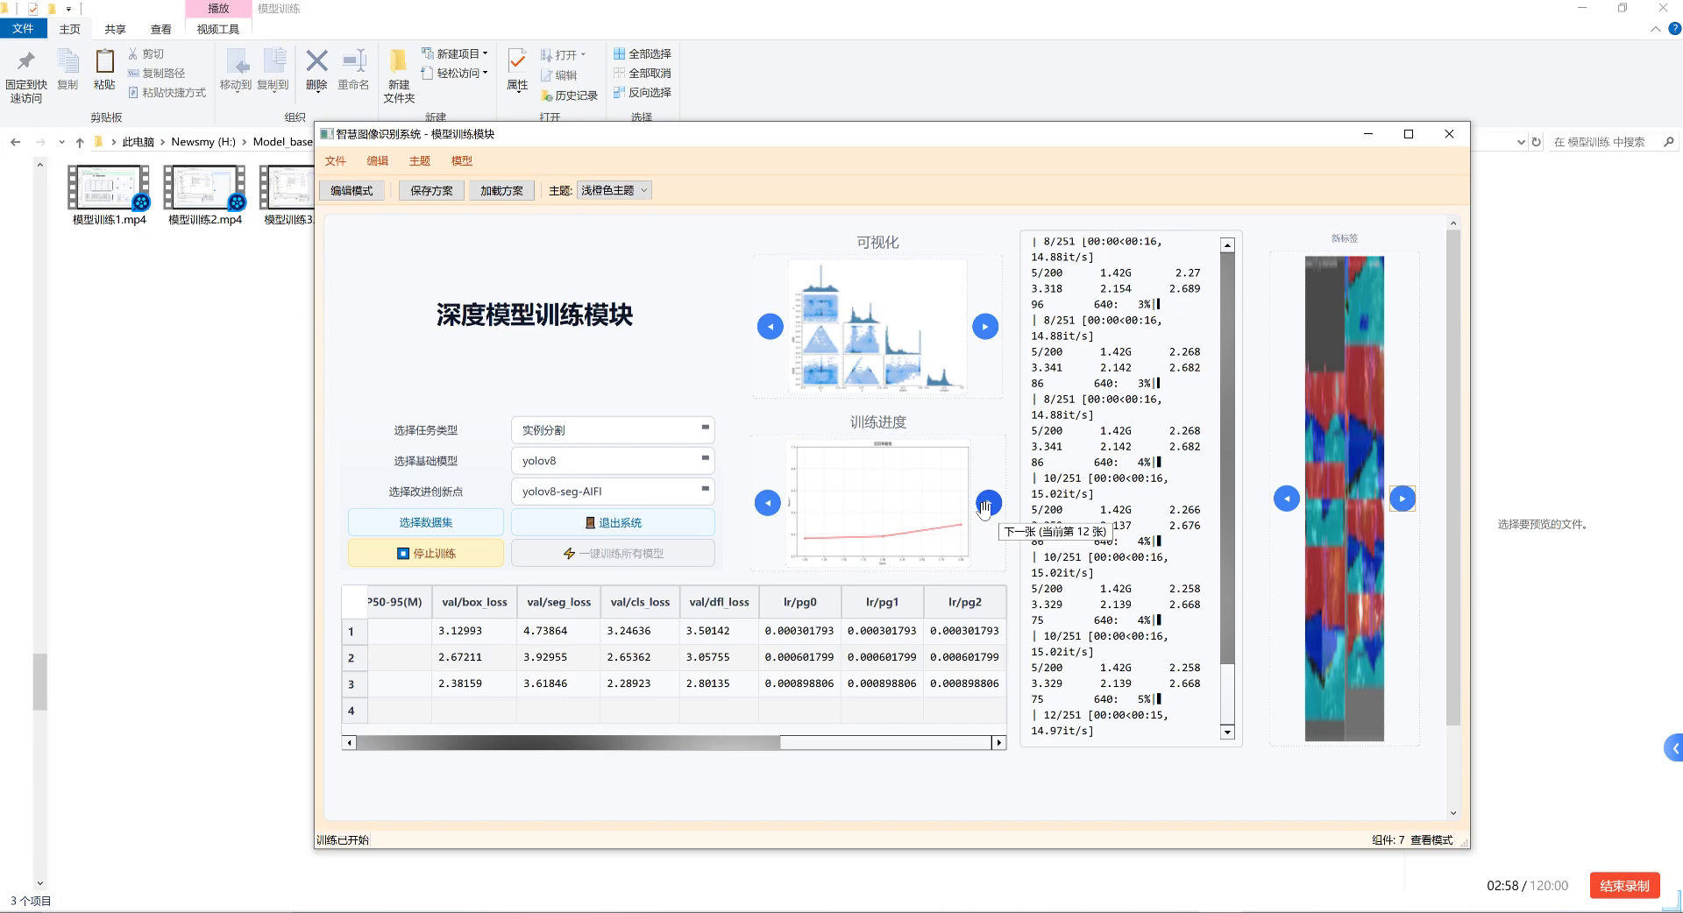1683x913 pixels.
Task: Show previous image in new label panel
Action: [1286, 499]
